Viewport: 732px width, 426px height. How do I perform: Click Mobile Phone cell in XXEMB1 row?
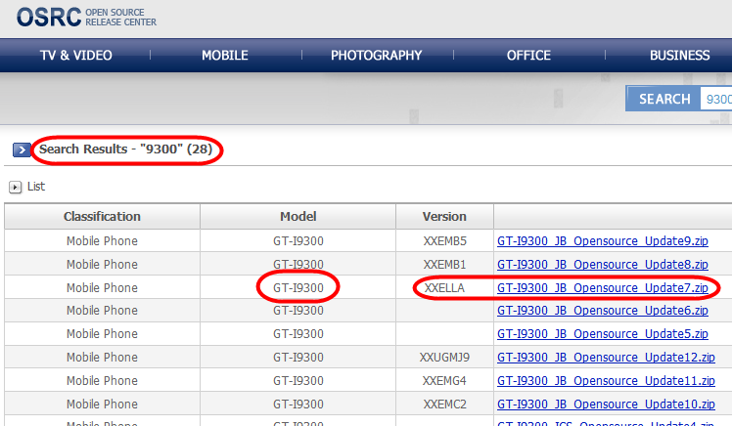pos(102,264)
